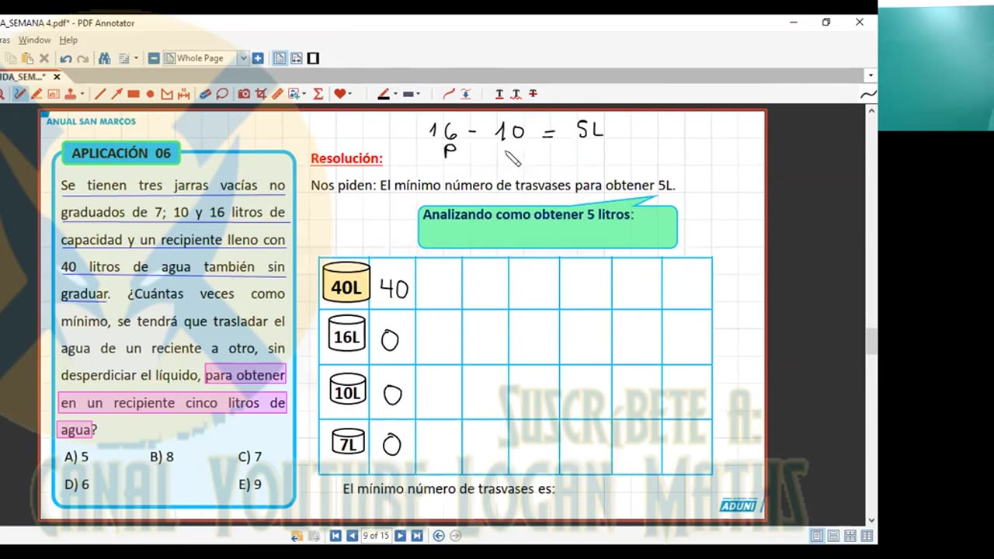Select the Stamp tool
994x559 pixels.
coord(70,94)
